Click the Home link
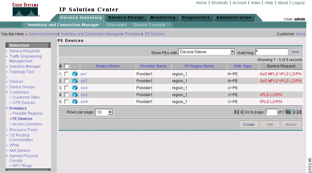312x173 pixels. (x=201, y=3)
